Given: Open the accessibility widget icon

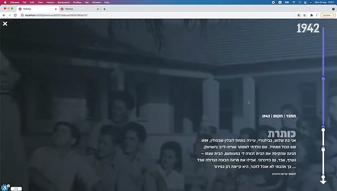Looking at the screenshot, I should pos(5,187).
